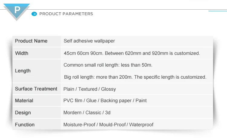Click the blue accent line at top right

point(218,11)
